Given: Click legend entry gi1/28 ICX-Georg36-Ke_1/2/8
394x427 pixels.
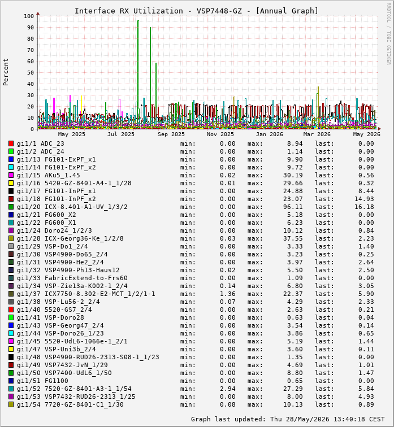Looking at the screenshot, I should click(70, 238).
